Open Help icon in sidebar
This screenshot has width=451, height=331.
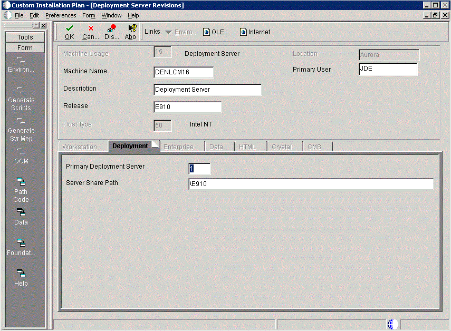click(x=21, y=273)
